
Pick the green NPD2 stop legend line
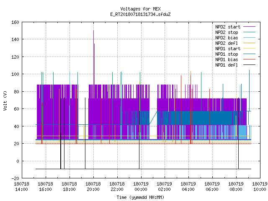249,32
